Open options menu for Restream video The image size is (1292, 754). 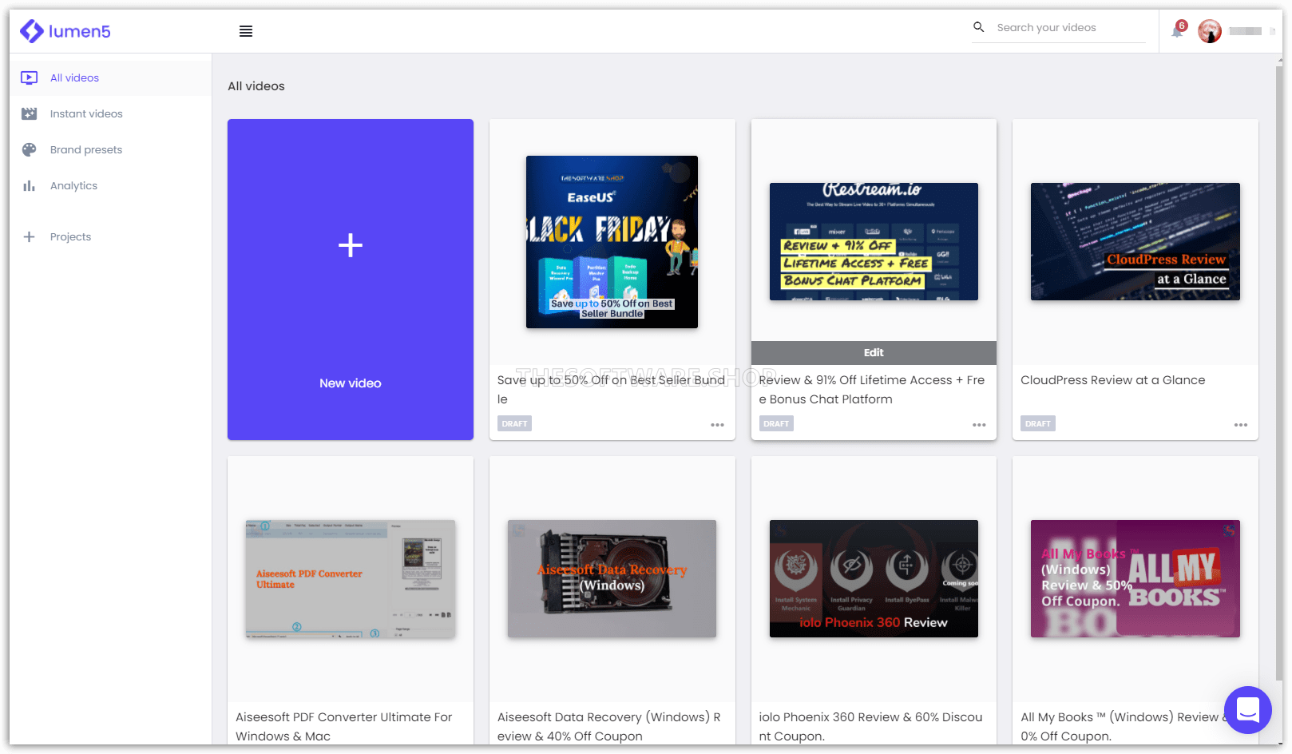pos(979,425)
